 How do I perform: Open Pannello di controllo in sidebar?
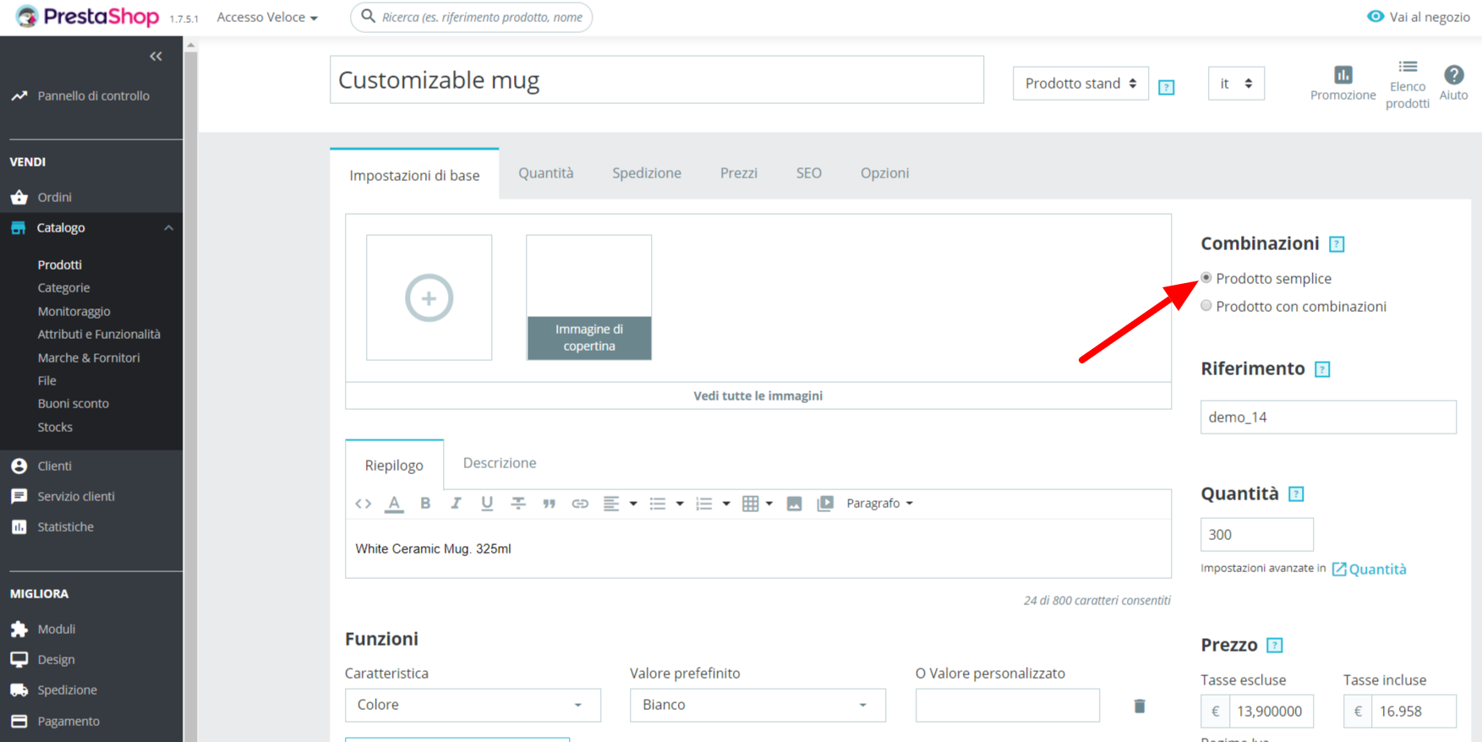tap(91, 96)
